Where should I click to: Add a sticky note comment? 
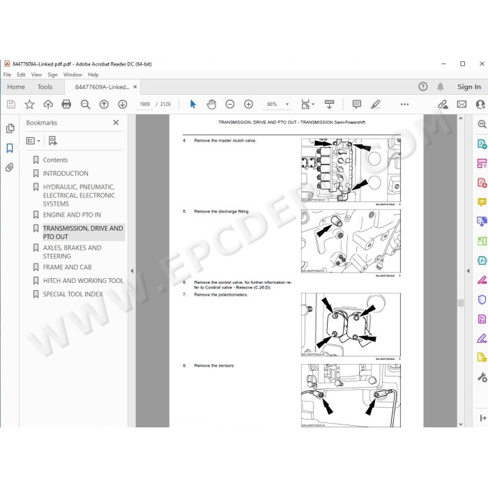point(357,105)
